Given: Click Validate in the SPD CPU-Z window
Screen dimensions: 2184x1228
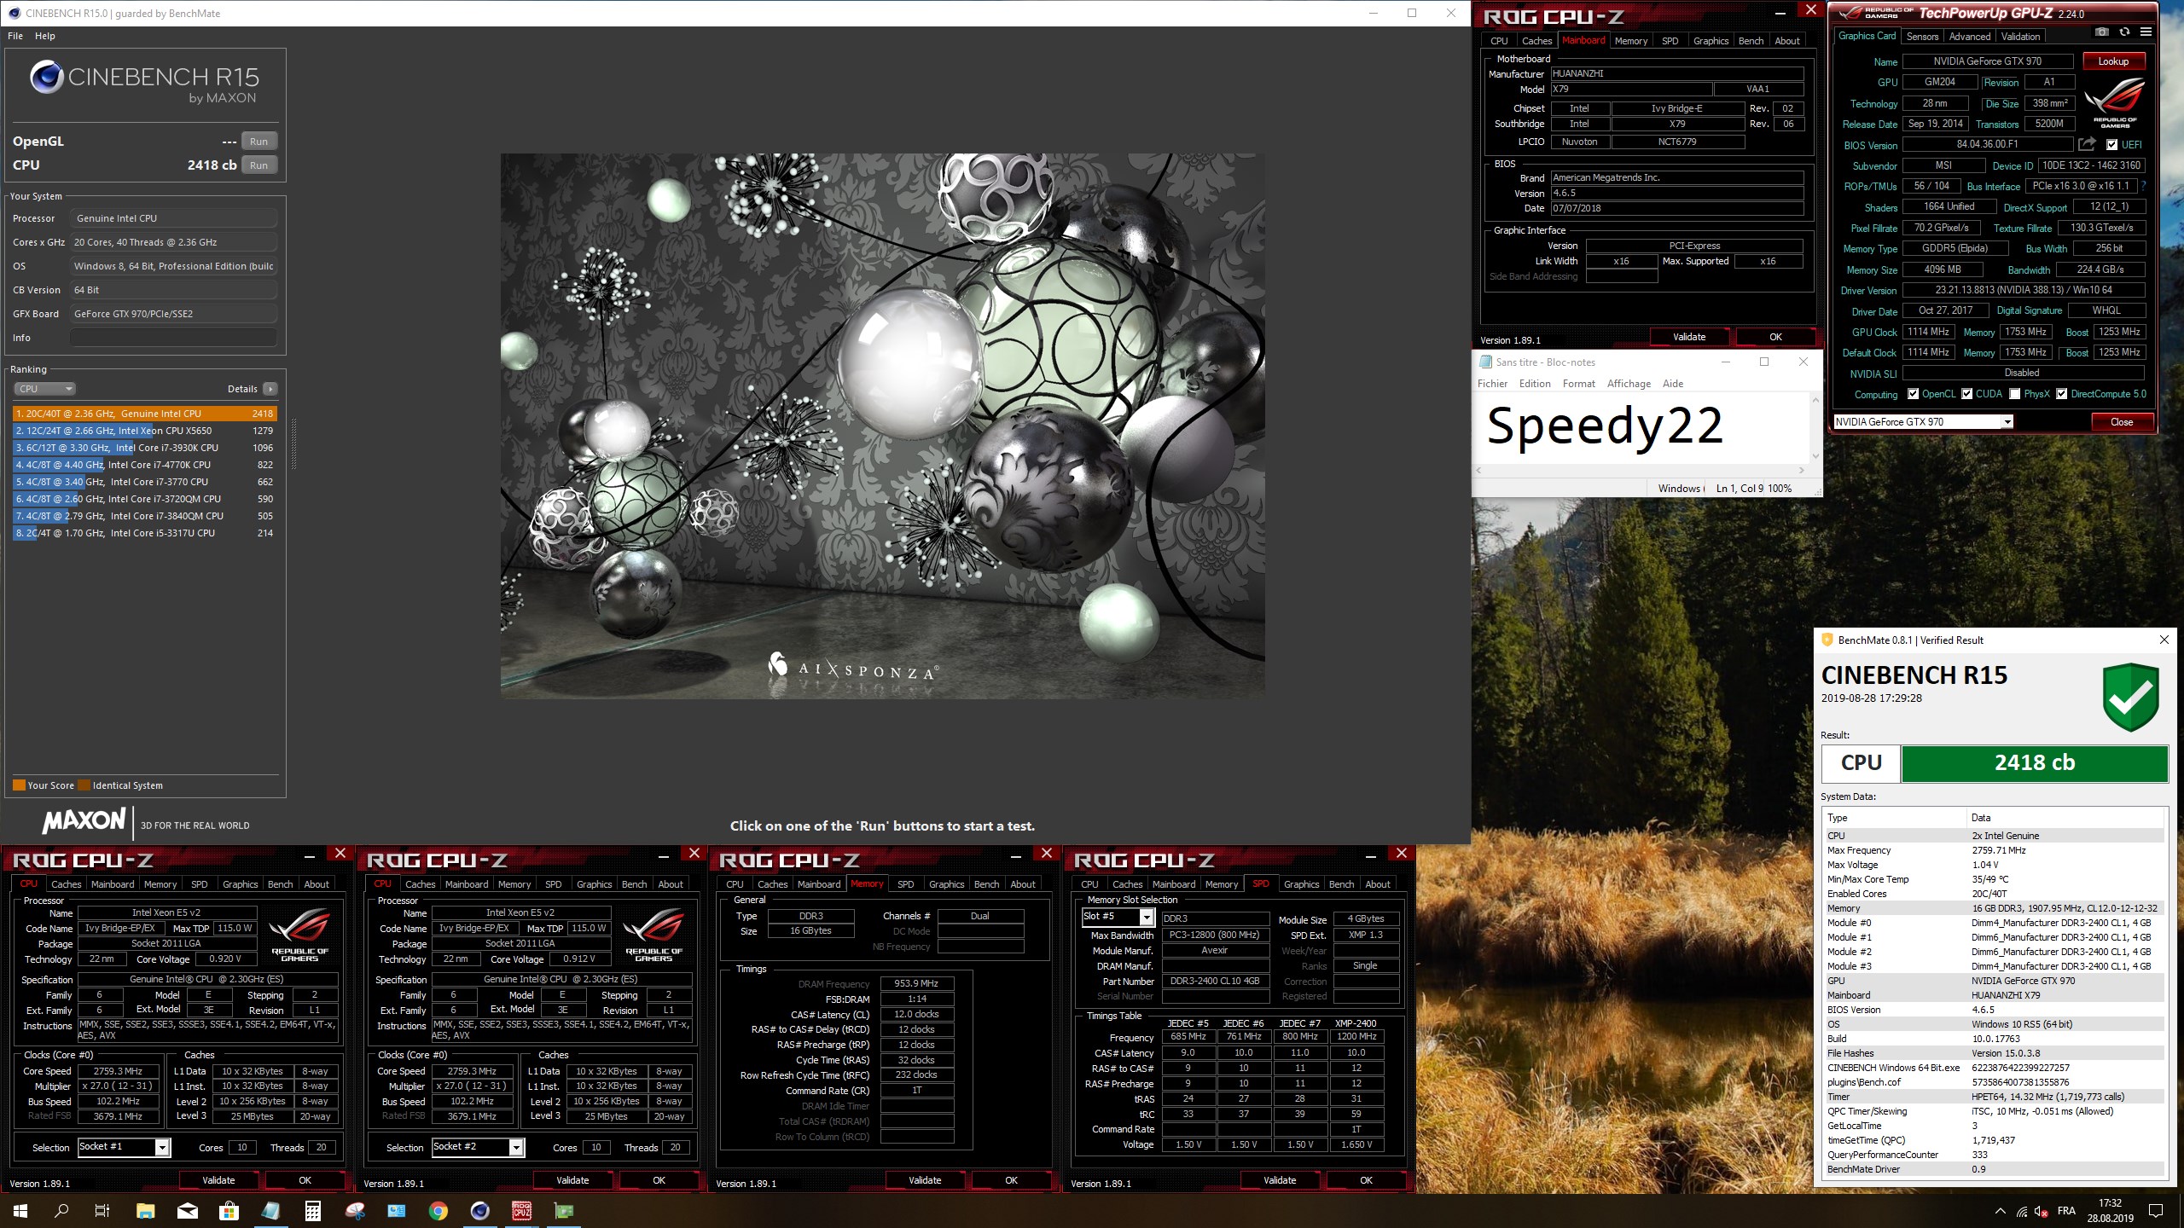Looking at the screenshot, I should coord(1280,1180).
